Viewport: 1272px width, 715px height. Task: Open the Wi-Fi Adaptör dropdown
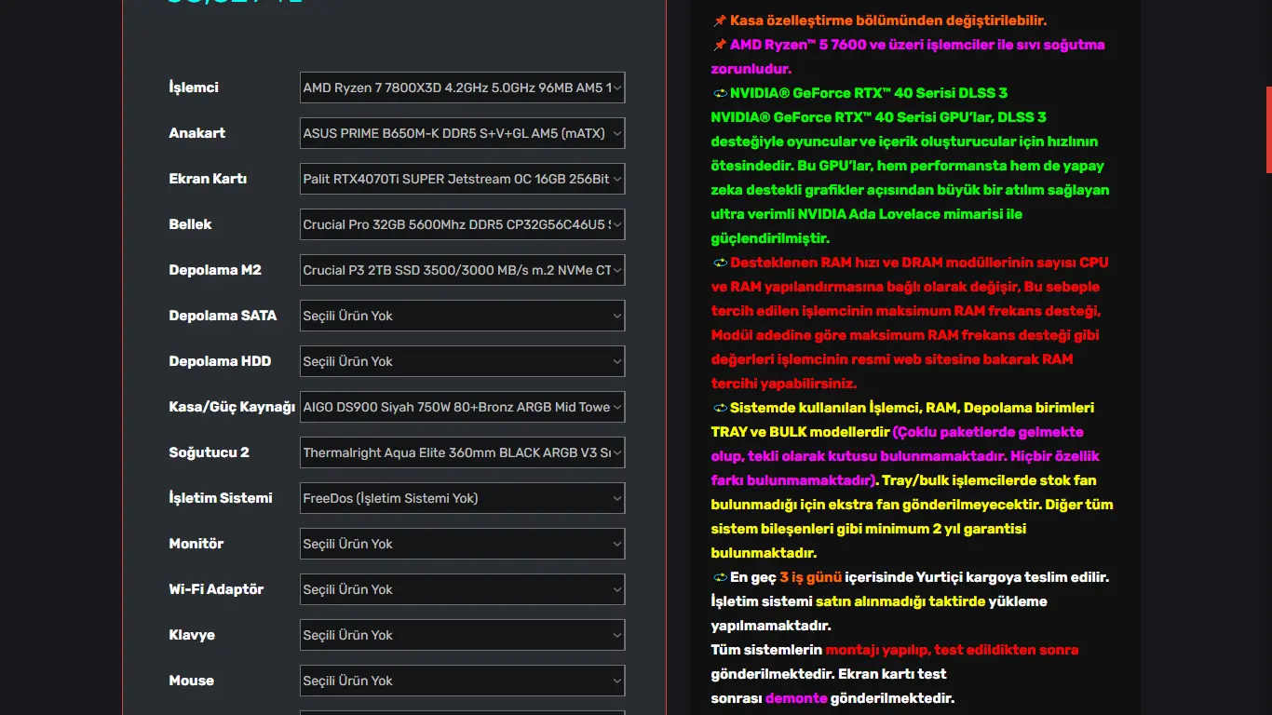pyautogui.click(x=462, y=589)
